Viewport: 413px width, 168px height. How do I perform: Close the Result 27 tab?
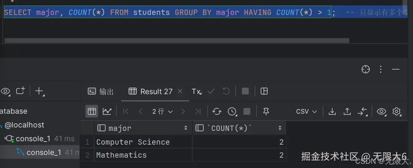point(180,91)
